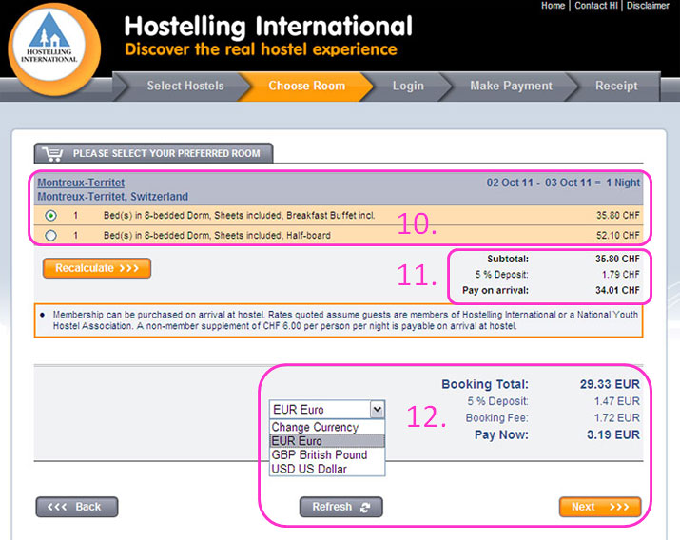Open the Contact HI link
This screenshot has height=540, width=680.
coord(596,5)
